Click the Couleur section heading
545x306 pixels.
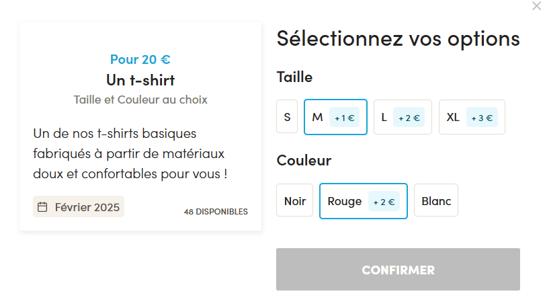coord(304,160)
